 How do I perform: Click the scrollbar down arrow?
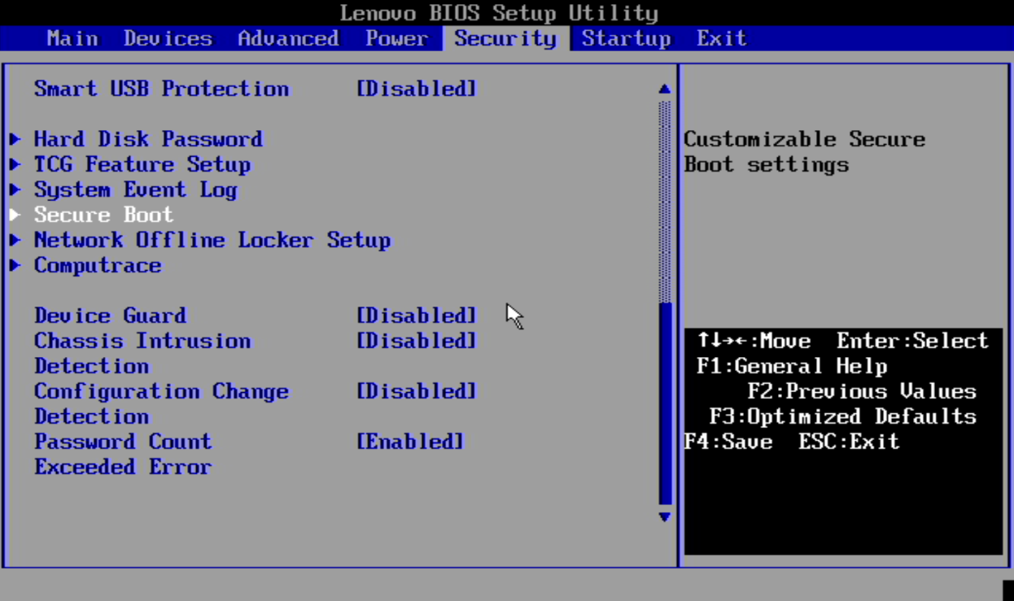[665, 516]
